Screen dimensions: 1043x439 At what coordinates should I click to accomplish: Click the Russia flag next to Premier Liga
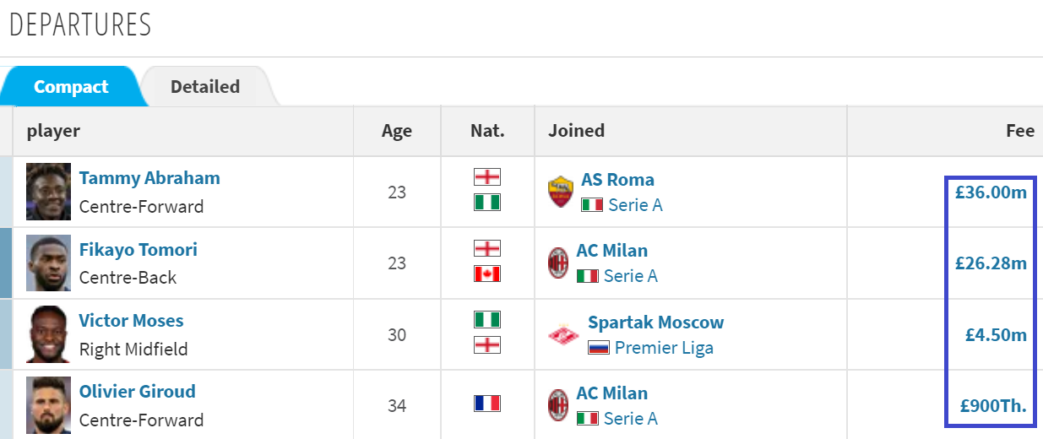tap(599, 348)
